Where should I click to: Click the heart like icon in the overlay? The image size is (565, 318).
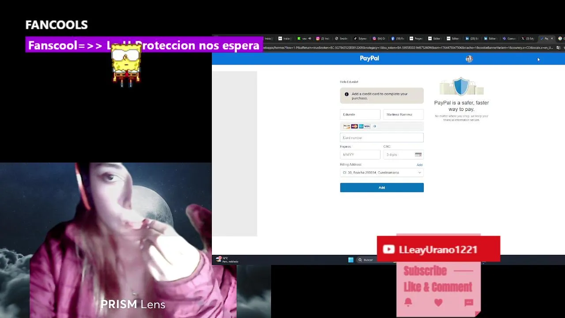[x=438, y=303]
